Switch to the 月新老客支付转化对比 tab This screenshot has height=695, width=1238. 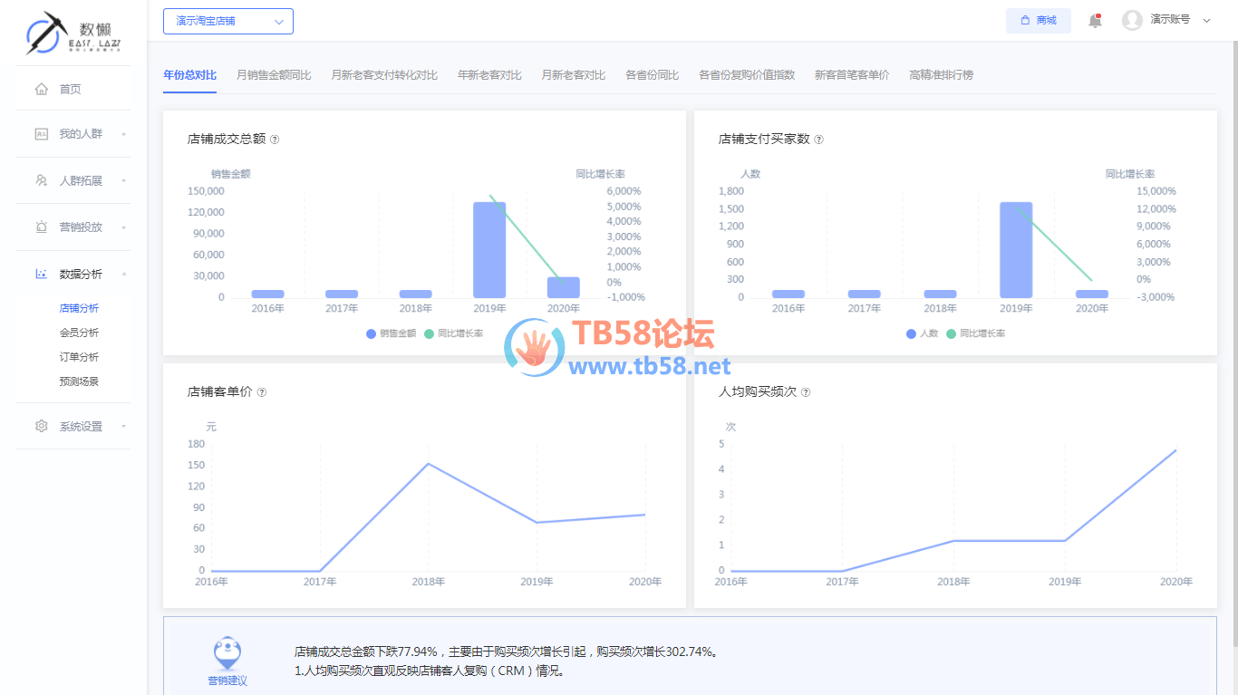click(x=384, y=75)
